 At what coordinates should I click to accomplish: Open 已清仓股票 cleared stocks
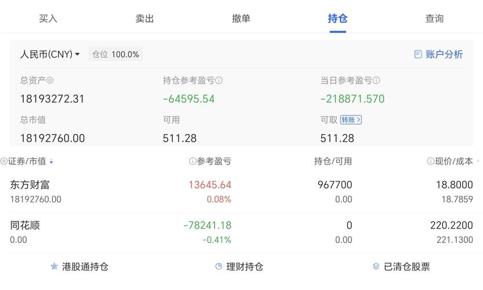click(401, 267)
